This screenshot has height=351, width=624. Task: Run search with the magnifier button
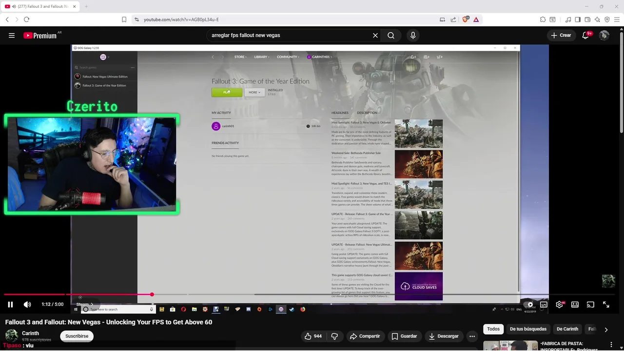(x=391, y=35)
